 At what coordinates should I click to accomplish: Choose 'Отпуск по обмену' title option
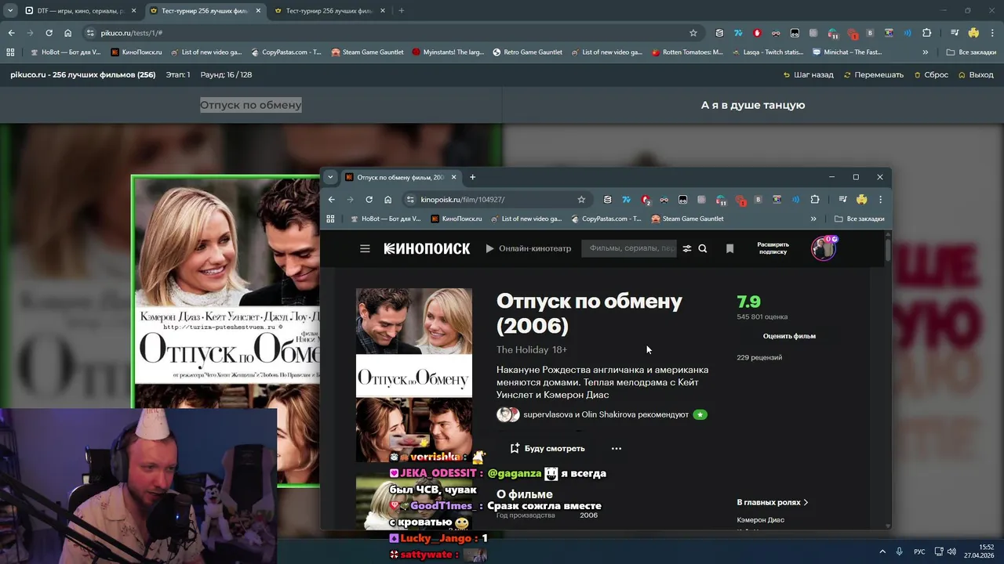coord(250,105)
